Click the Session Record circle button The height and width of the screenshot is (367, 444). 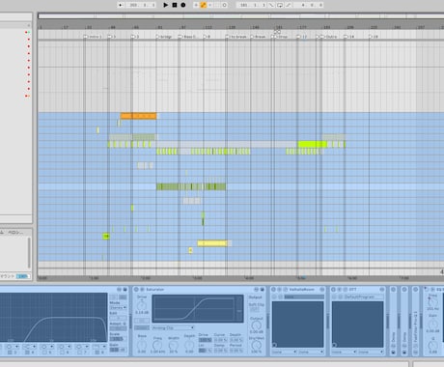(x=225, y=5)
